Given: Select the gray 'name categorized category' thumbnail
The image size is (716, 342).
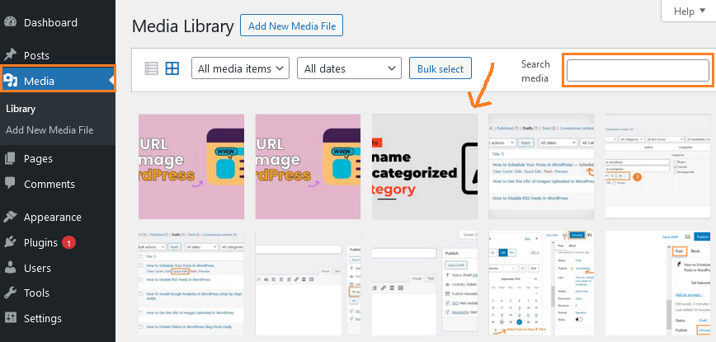Looking at the screenshot, I should tap(425, 166).
